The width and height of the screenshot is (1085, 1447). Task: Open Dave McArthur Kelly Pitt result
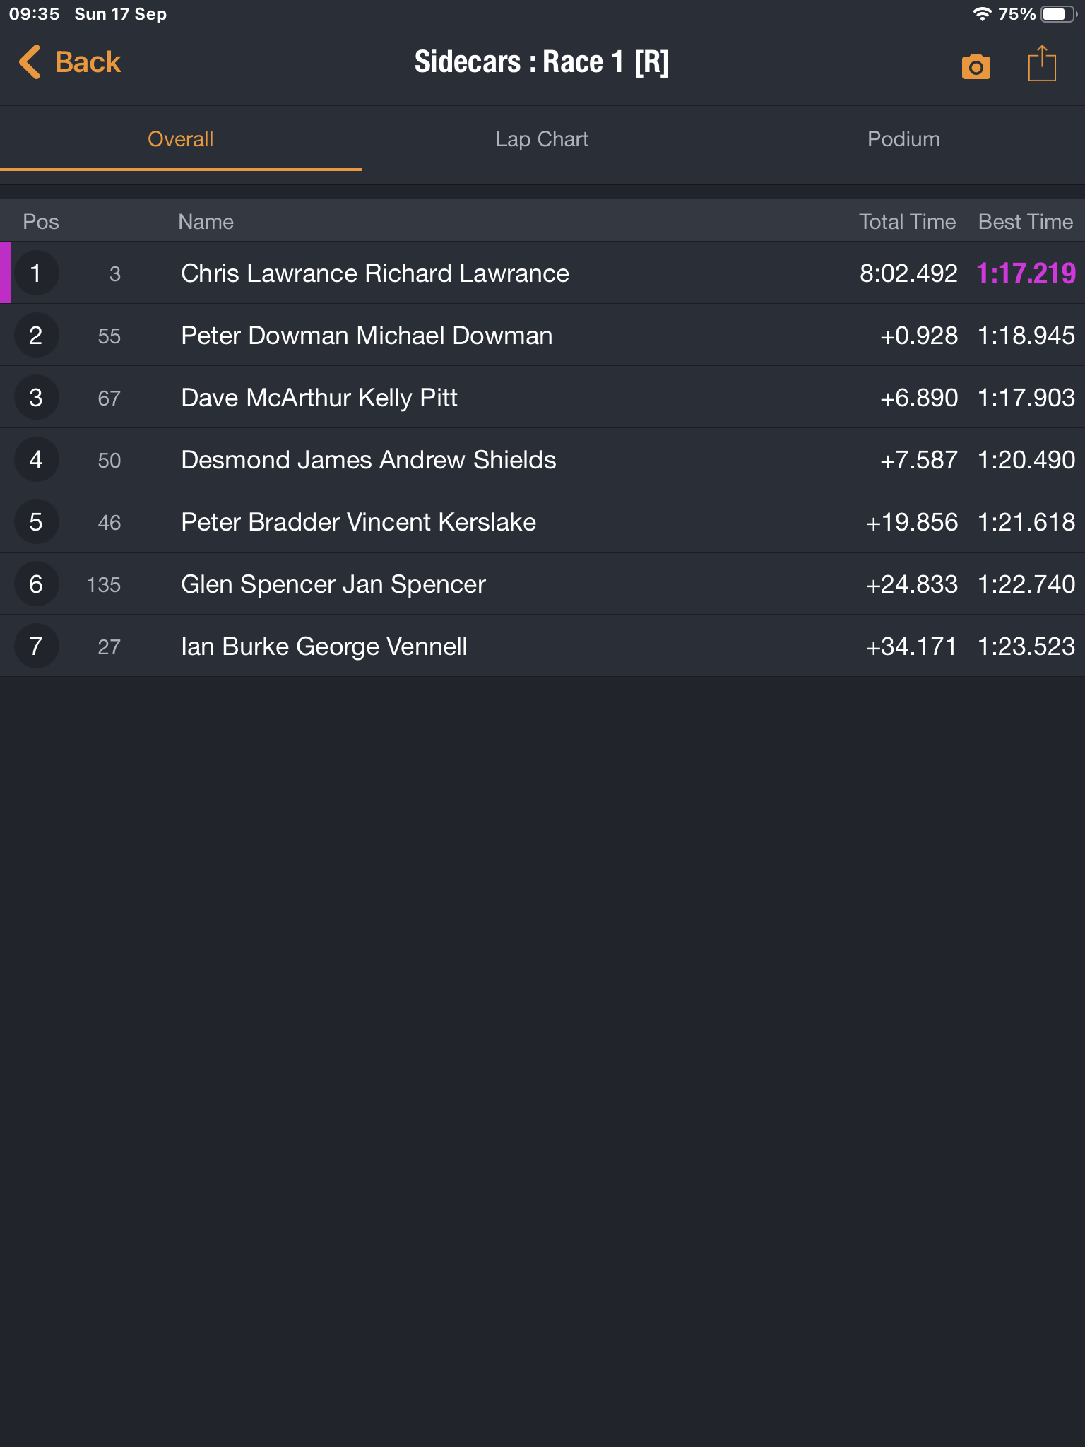tap(542, 398)
